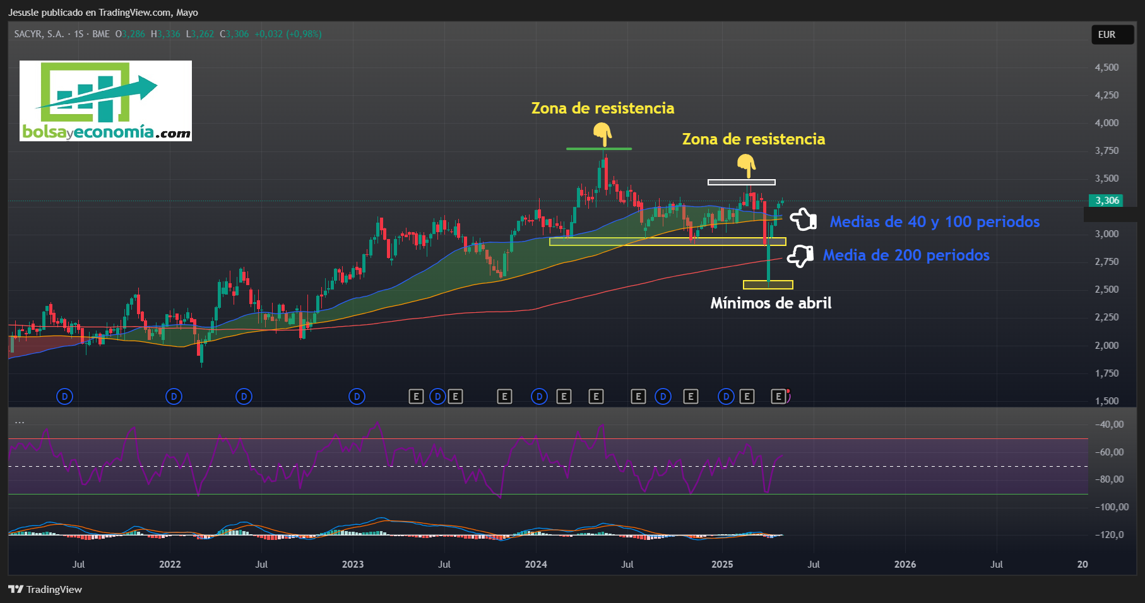Viewport: 1145px width, 603px height.
Task: Click the 2023 label on the time axis
Action: tap(353, 564)
